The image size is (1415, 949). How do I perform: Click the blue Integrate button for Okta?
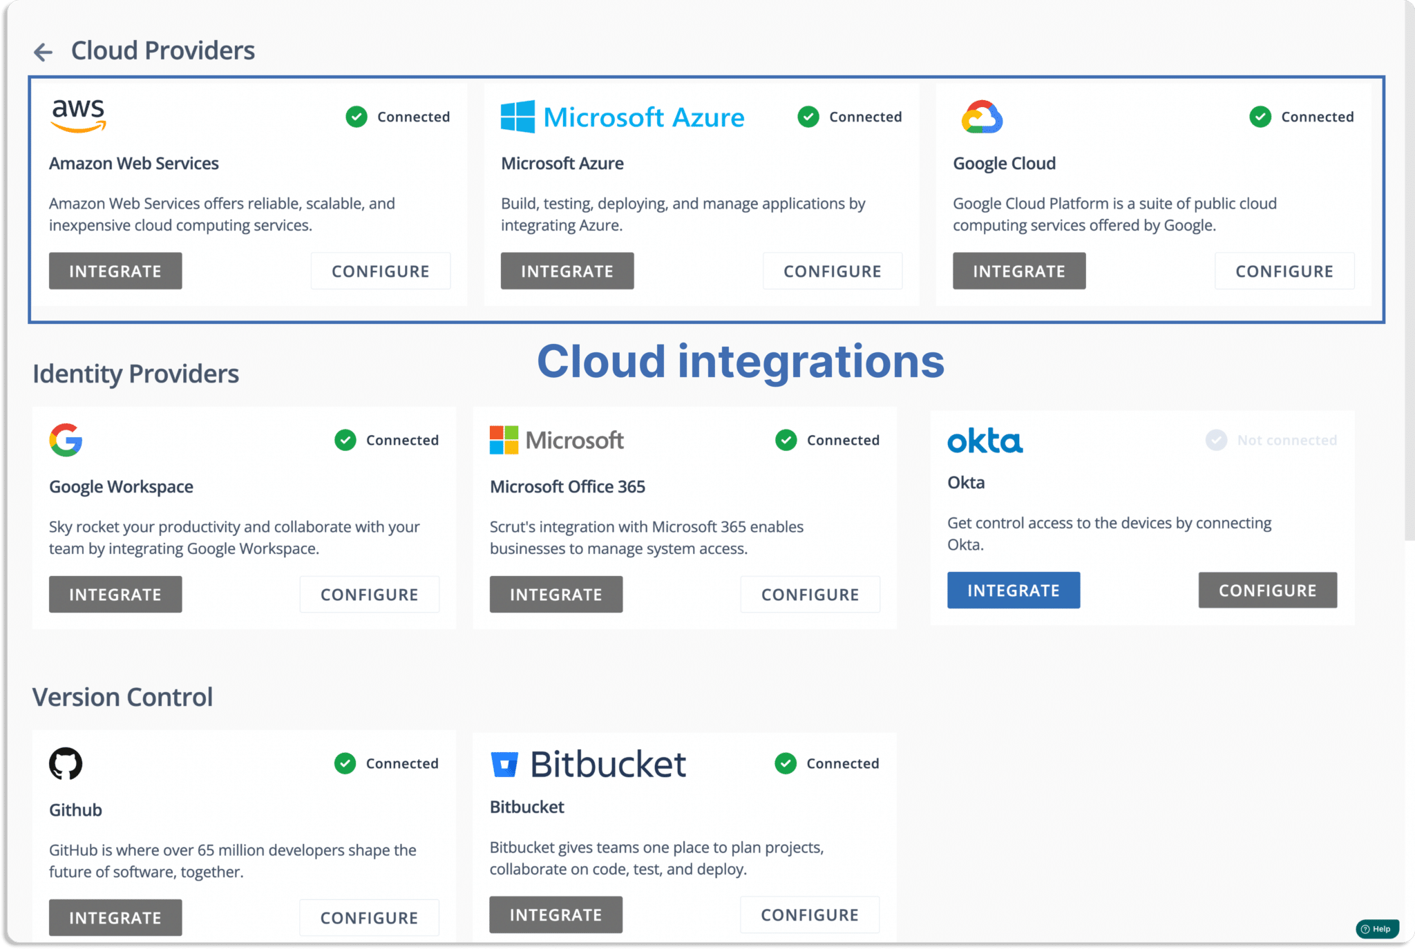(x=1014, y=590)
